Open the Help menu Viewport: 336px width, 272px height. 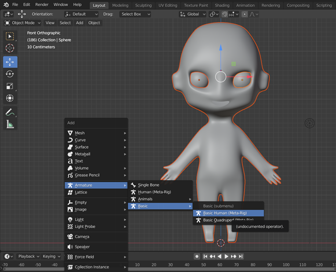point(77,5)
